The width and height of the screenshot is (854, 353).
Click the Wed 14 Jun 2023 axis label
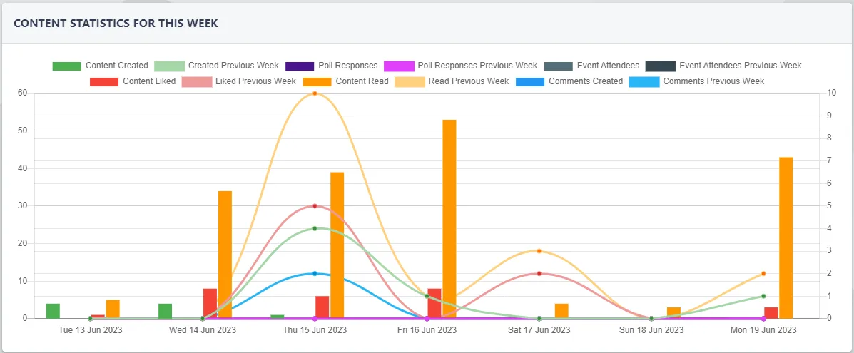(203, 330)
